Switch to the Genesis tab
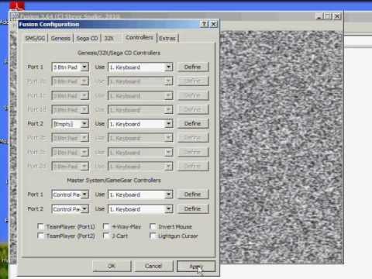Viewport: 372px width, 279px height. pos(60,38)
